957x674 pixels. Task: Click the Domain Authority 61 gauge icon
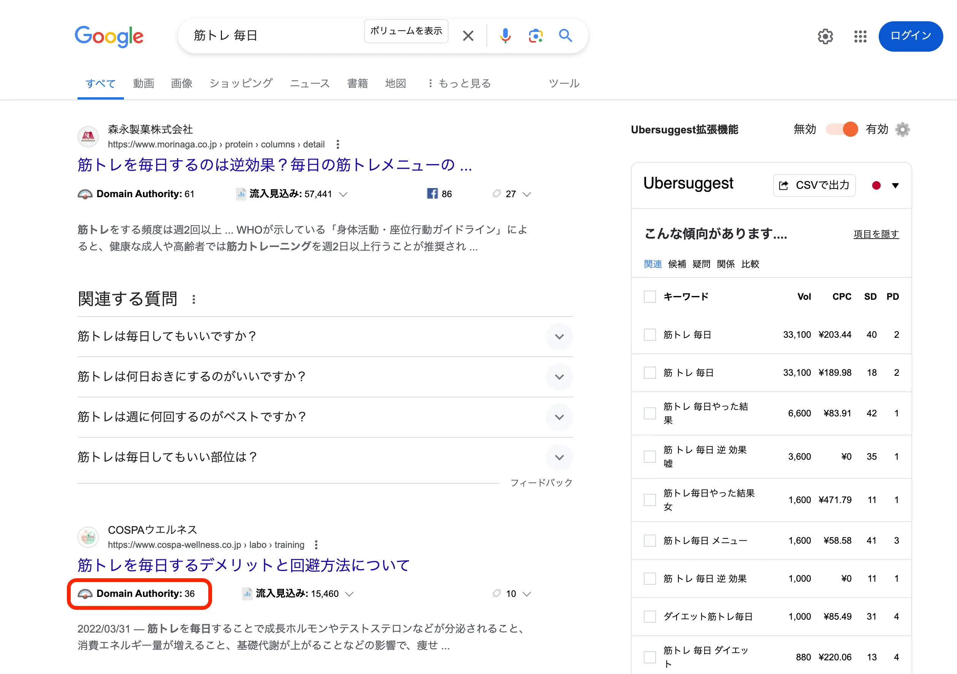coord(85,194)
